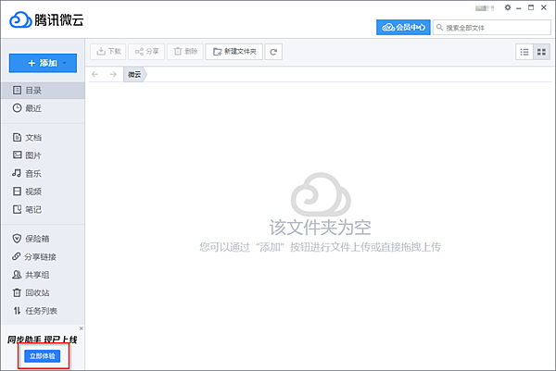Click the search magnifier icon
The image size is (556, 371).
pyautogui.click(x=439, y=27)
